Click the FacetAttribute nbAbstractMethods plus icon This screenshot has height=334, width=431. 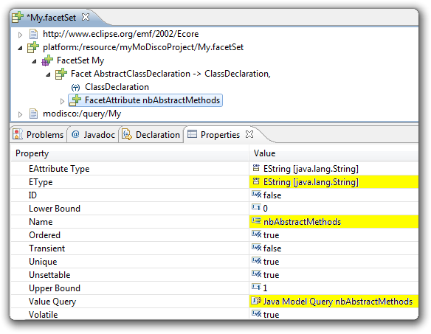click(x=75, y=100)
